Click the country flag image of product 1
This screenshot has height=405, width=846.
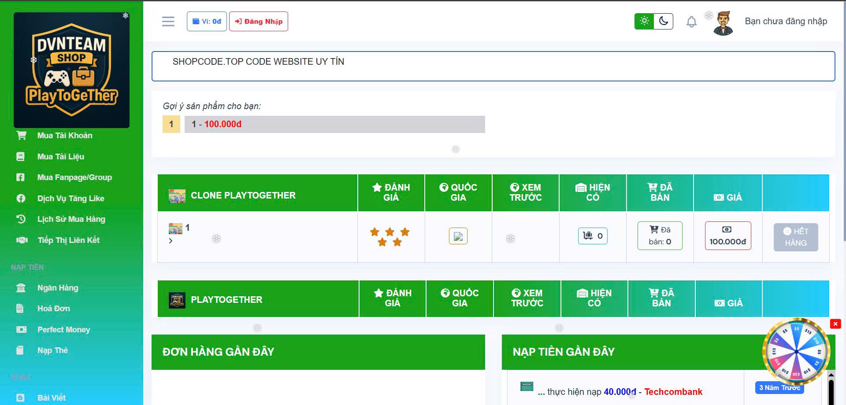click(458, 236)
